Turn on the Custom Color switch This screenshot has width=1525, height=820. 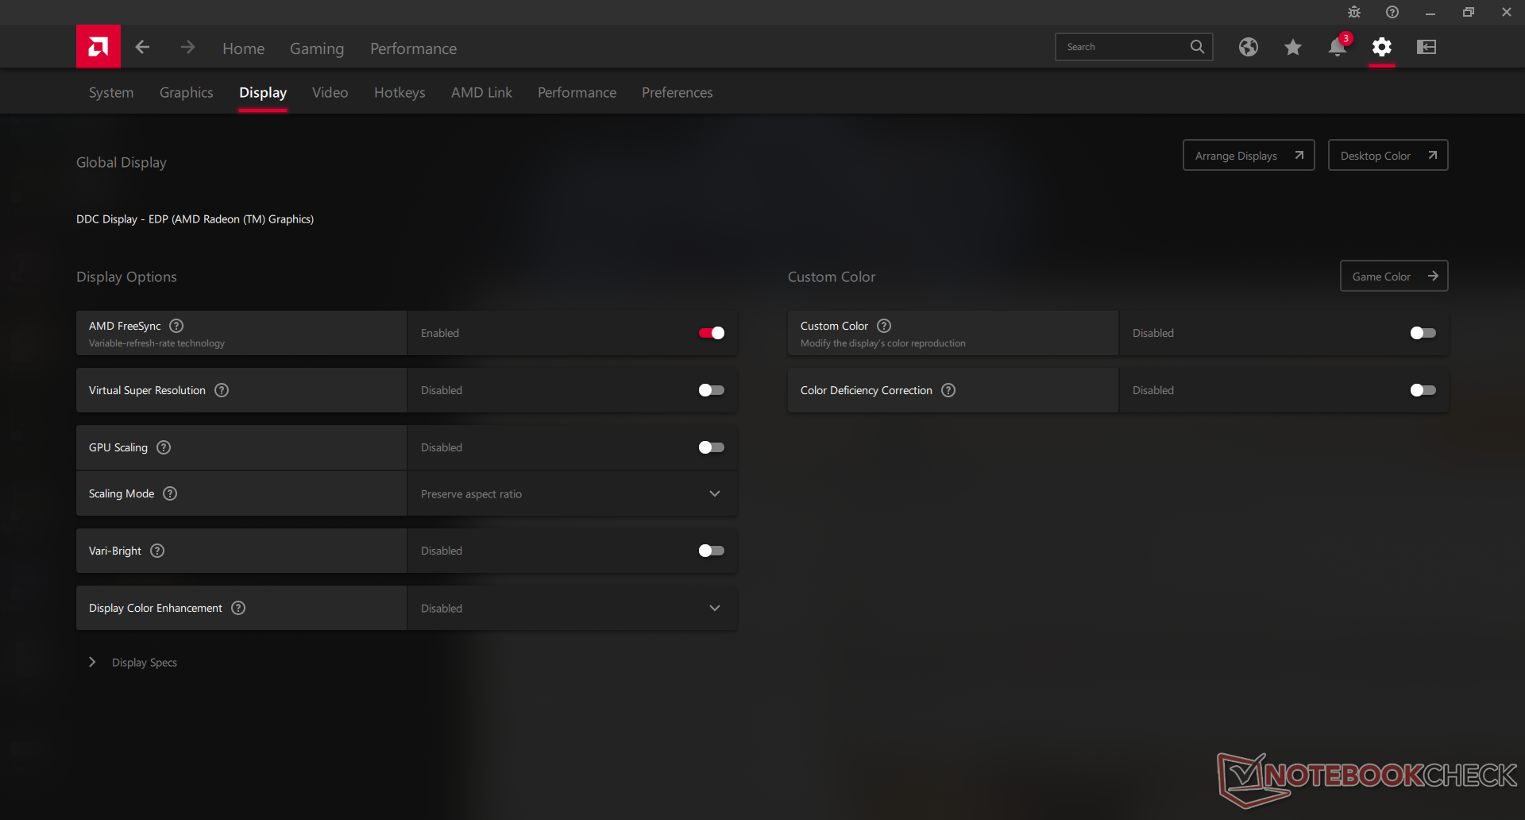click(1423, 333)
